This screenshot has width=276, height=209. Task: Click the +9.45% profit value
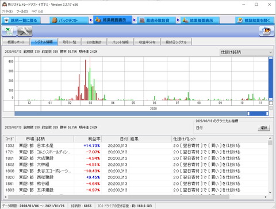pos(93,177)
